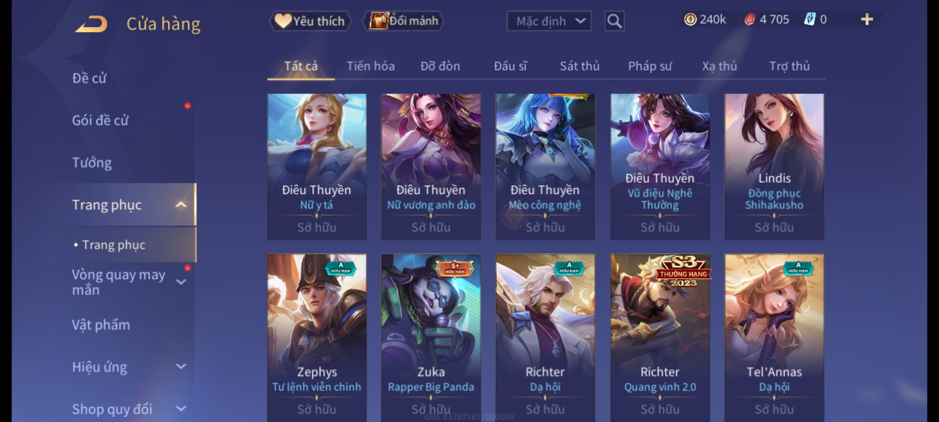
Task: Select the Tiến hóa tab
Action: tap(371, 66)
